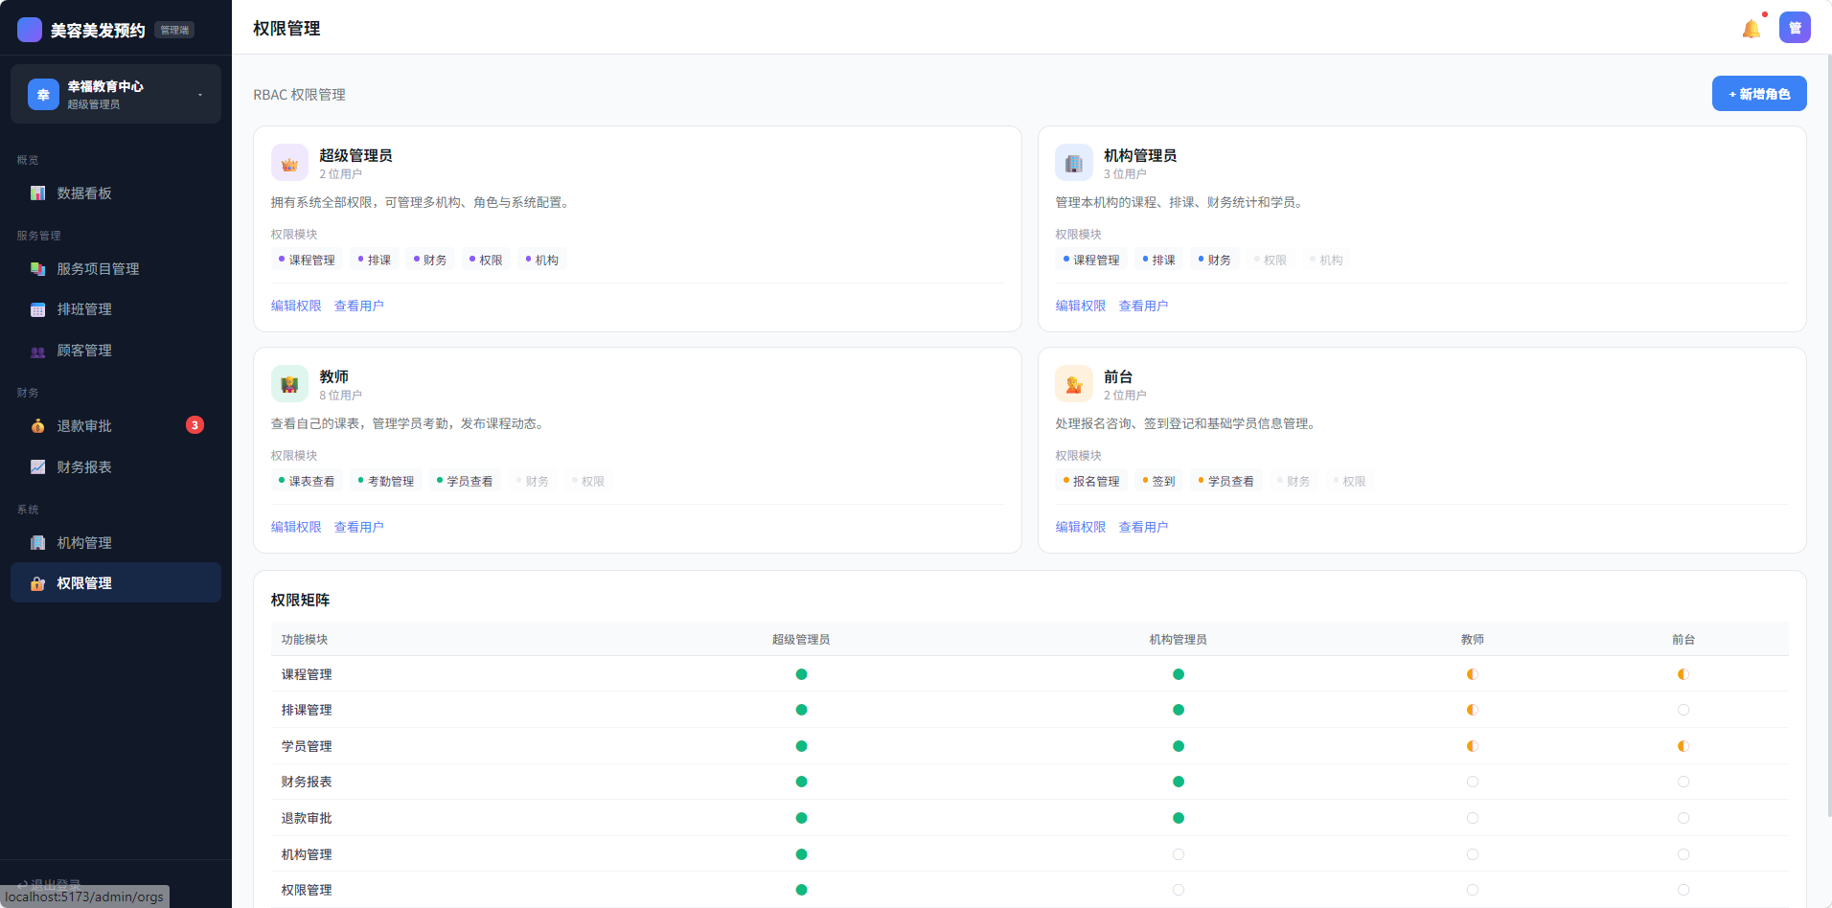Click the 机构管理员 building icon
Image resolution: width=1832 pixels, height=908 pixels.
click(1073, 163)
